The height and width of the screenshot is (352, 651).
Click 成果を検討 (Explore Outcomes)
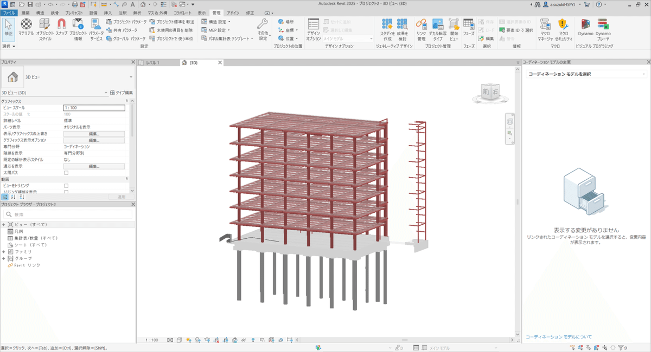(x=402, y=30)
